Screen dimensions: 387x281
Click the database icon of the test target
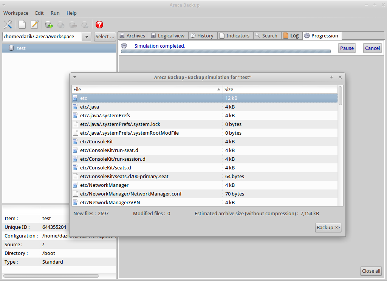pos(11,48)
